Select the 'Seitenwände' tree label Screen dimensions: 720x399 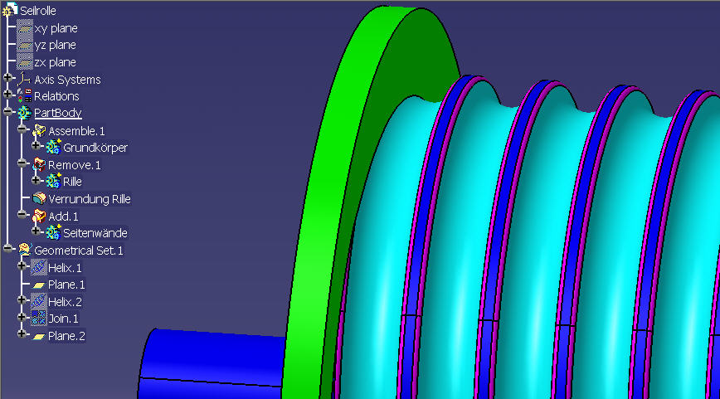[x=95, y=233]
